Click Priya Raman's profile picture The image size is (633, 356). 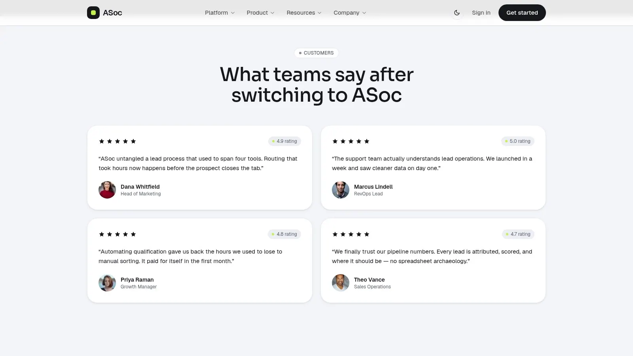pyautogui.click(x=107, y=283)
